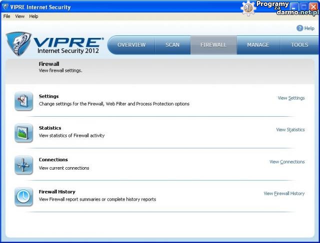The image size is (320, 243).
Task: Open the View menu
Action: pyautogui.click(x=19, y=16)
